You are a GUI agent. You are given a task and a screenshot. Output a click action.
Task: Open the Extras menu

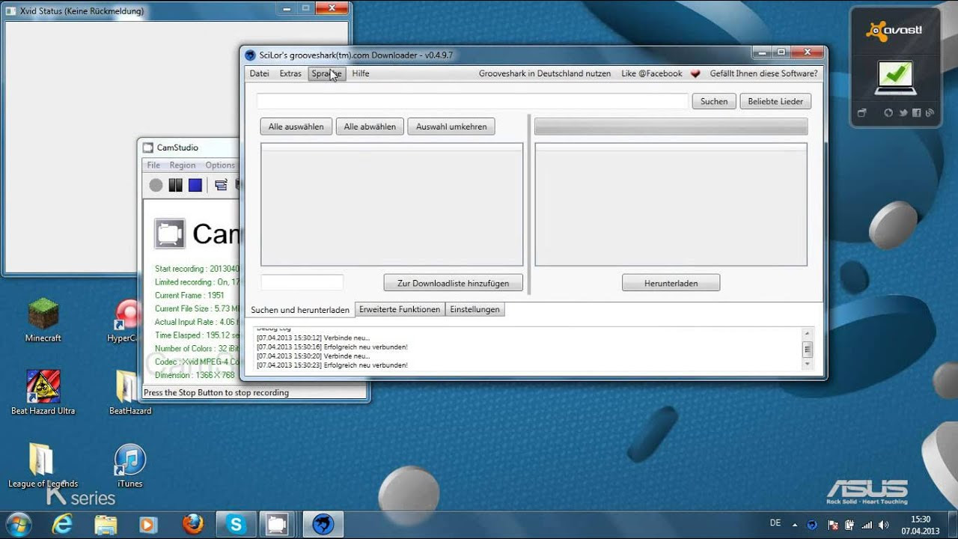coord(290,73)
